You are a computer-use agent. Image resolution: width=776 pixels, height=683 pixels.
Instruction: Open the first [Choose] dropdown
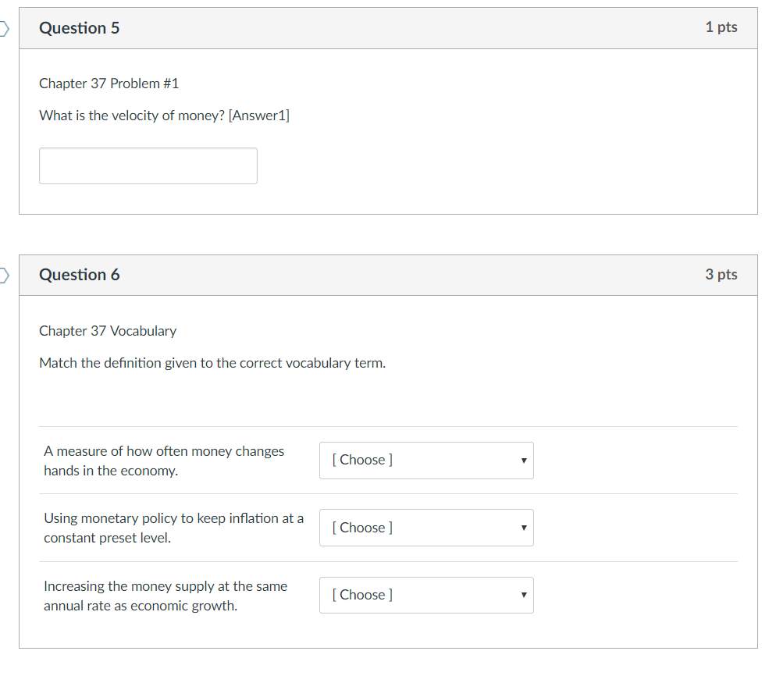pyautogui.click(x=426, y=461)
